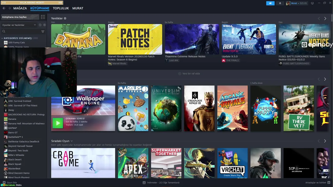Open the KÜTÜPHANE tab
The image size is (333, 187).
pos(40,8)
